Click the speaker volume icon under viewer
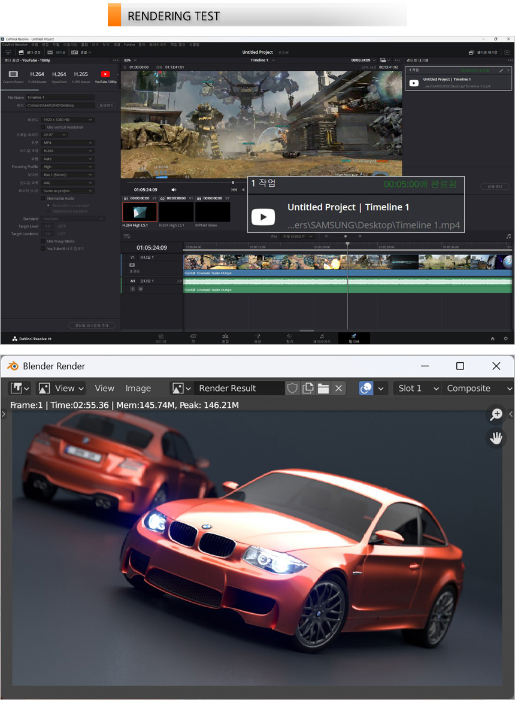515x703 pixels. click(174, 190)
